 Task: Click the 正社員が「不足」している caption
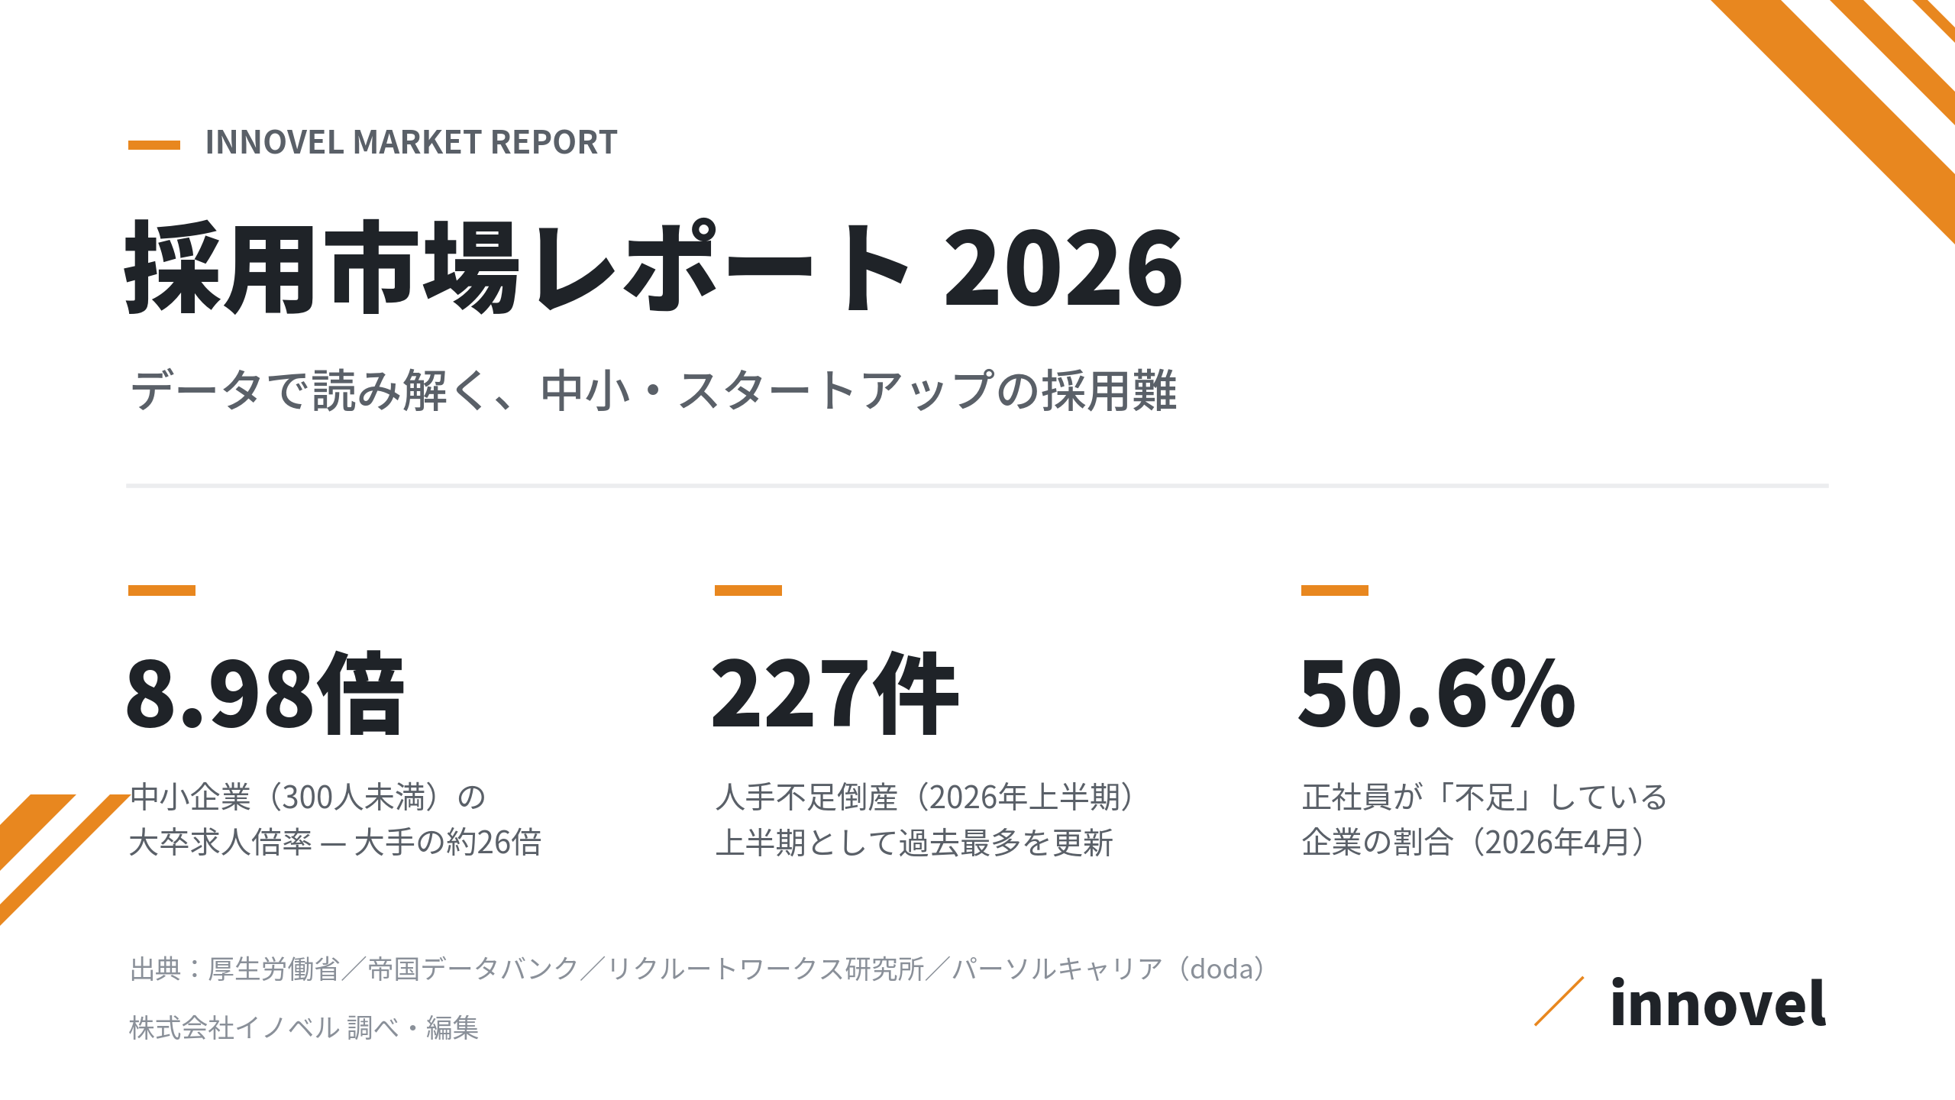(x=1485, y=797)
